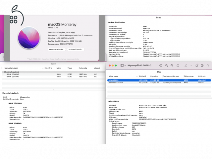Toggle sort arrow beside Memóriafoglalat header
Image resolution: width=212 pixels, height=159 pixels.
[43, 68]
